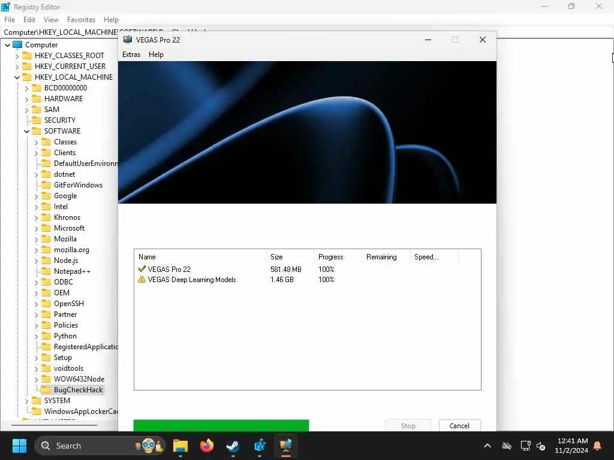Open Registry Editor File menu

coord(10,20)
